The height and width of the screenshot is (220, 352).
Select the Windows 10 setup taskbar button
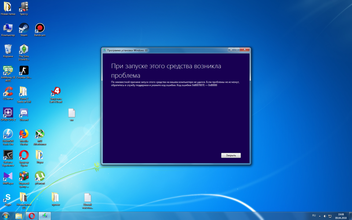pyautogui.click(x=45, y=216)
